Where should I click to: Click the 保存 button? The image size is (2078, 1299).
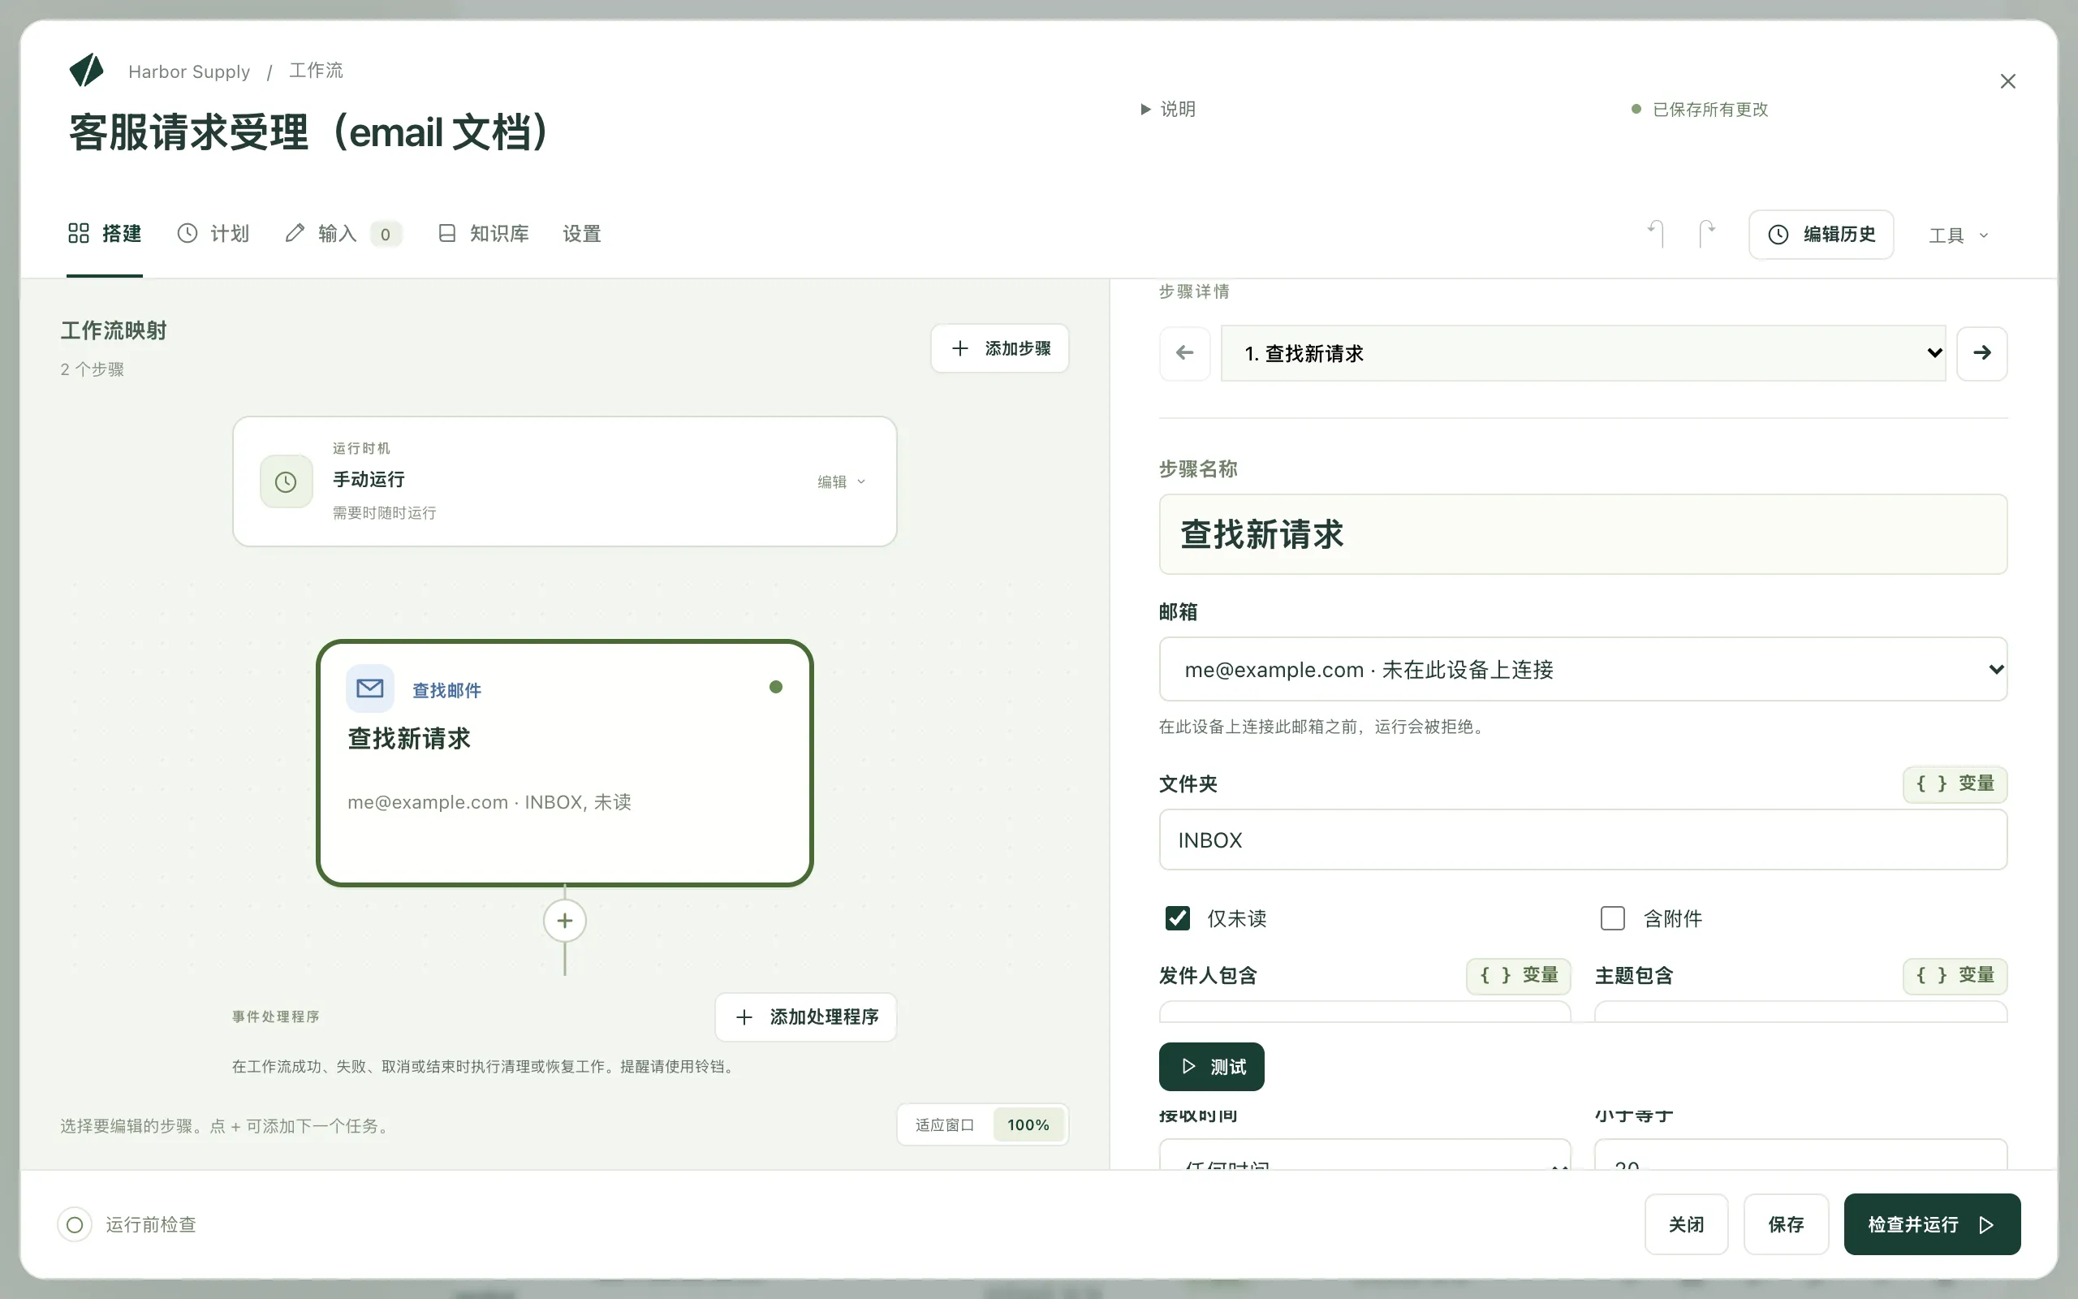point(1785,1224)
